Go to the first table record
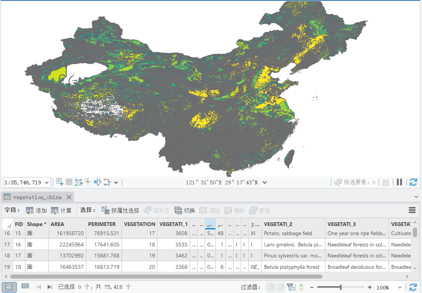 tap(39, 287)
